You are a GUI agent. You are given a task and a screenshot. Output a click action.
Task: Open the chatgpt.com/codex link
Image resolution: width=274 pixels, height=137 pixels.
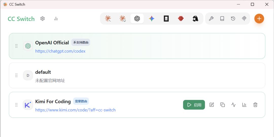click(x=60, y=51)
